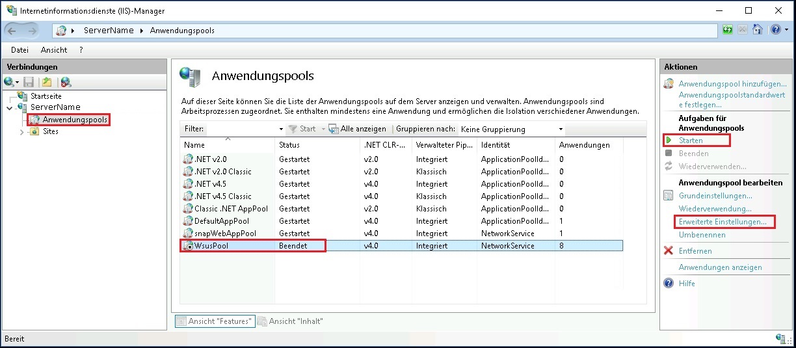796x348 pixels.
Task: Click the .NET v2.0 Classic pool icon
Action: click(x=189, y=172)
